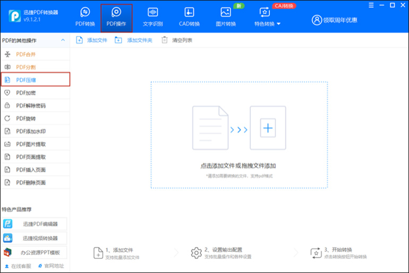Screen dimensions: 409x273
Task: Click the 添加文件 label
Action: tap(97, 40)
